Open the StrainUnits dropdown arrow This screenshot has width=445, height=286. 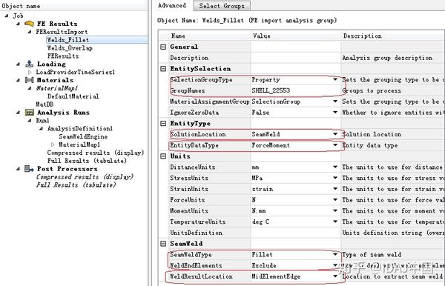[335, 189]
